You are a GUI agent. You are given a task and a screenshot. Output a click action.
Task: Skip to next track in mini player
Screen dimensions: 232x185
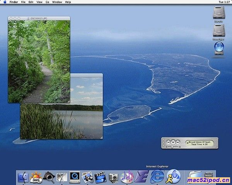178,142
